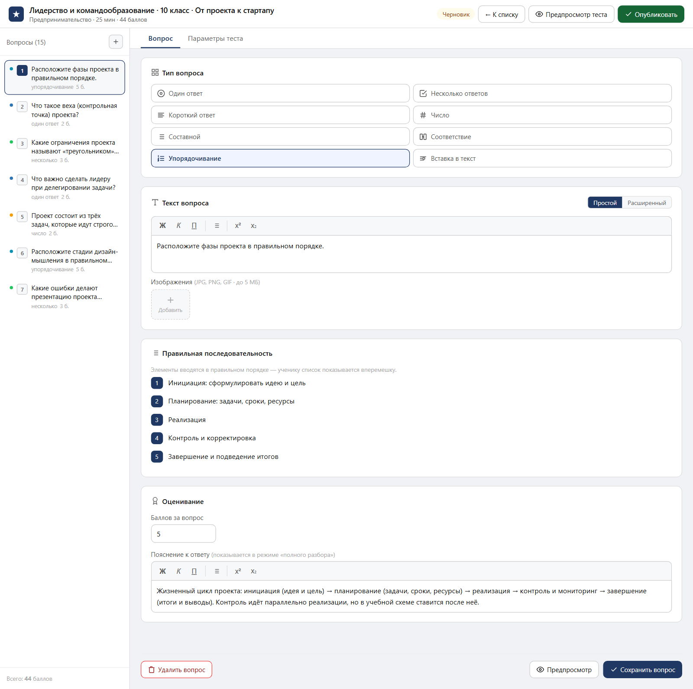Apply italic in the answer explanation toolbar
The height and width of the screenshot is (689, 693).
[x=178, y=571]
